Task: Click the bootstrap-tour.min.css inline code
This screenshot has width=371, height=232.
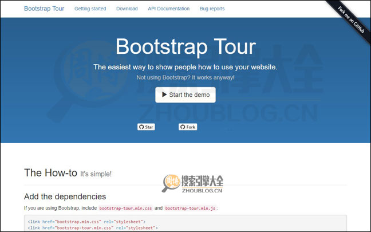Action: pos(125,209)
